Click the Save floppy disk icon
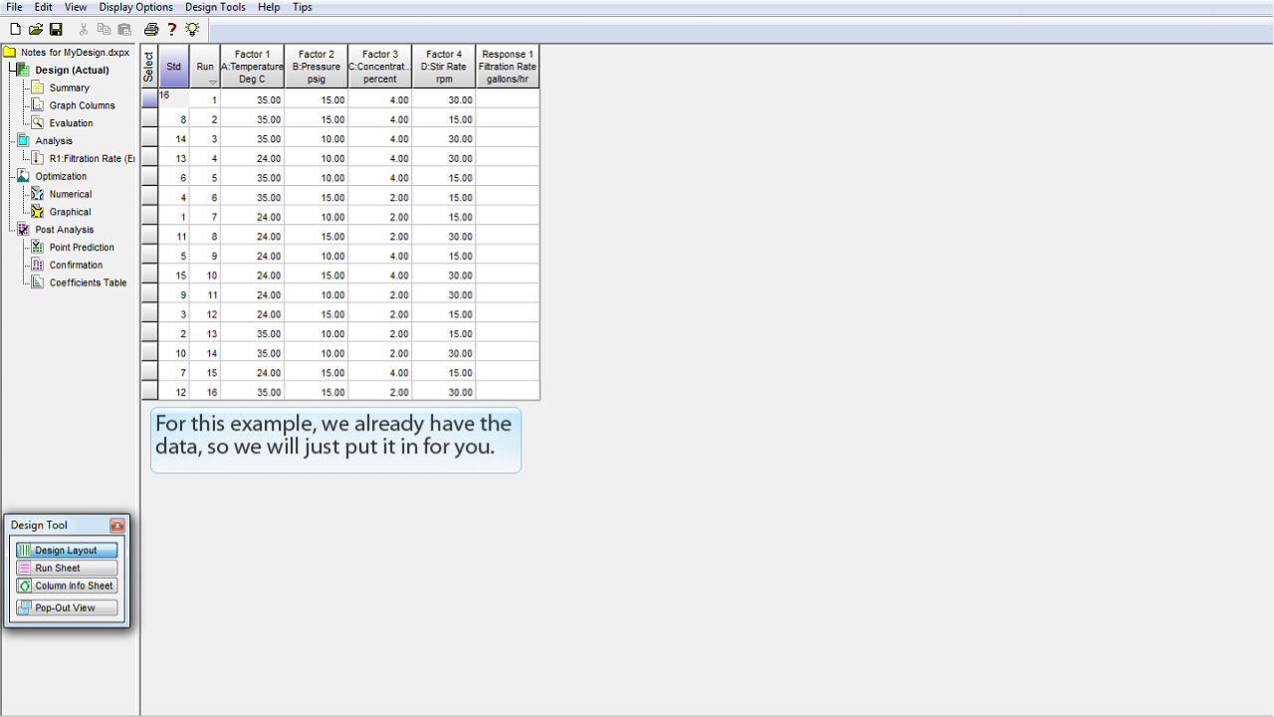This screenshot has width=1274, height=717. pyautogui.click(x=57, y=29)
